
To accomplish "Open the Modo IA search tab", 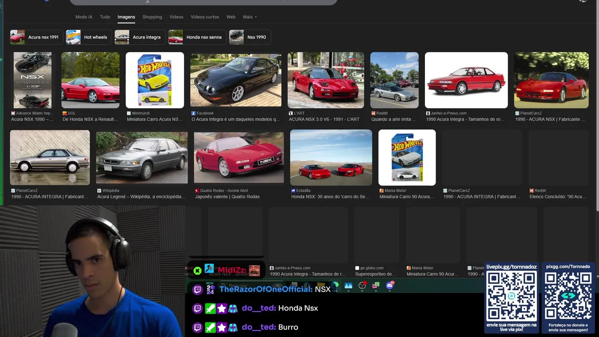I will click(x=84, y=17).
